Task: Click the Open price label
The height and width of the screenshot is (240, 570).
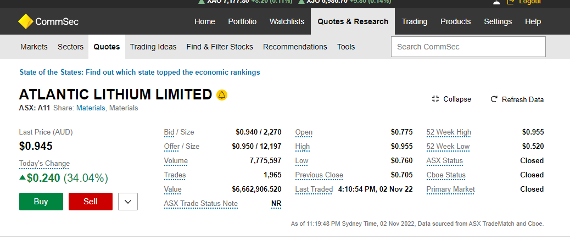Action: point(304,132)
